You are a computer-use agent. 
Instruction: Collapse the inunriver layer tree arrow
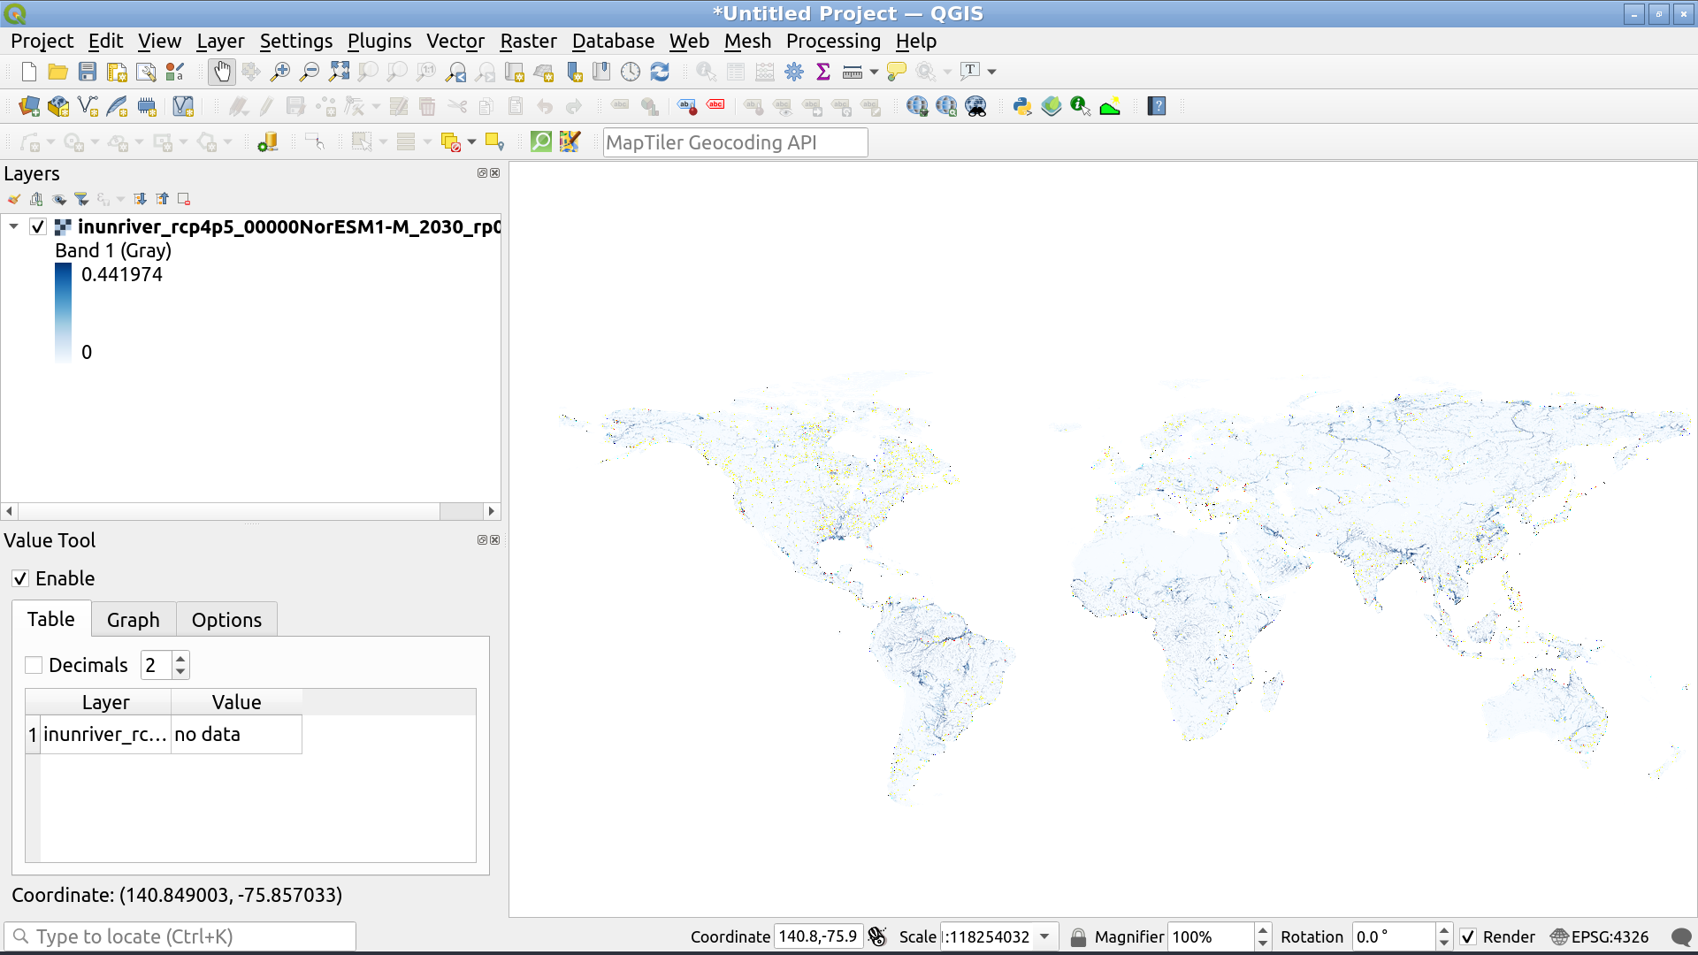14,226
